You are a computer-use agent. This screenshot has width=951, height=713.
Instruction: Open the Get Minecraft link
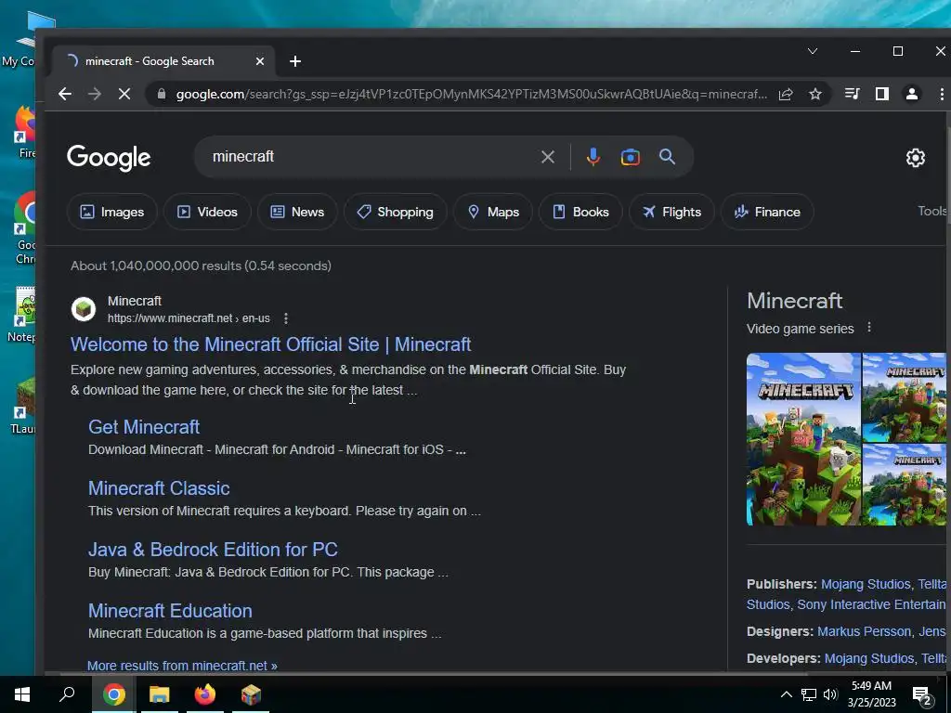144,427
